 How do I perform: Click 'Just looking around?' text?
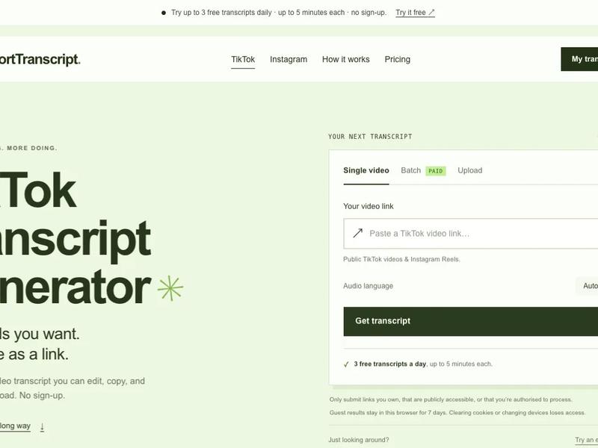[359, 440]
